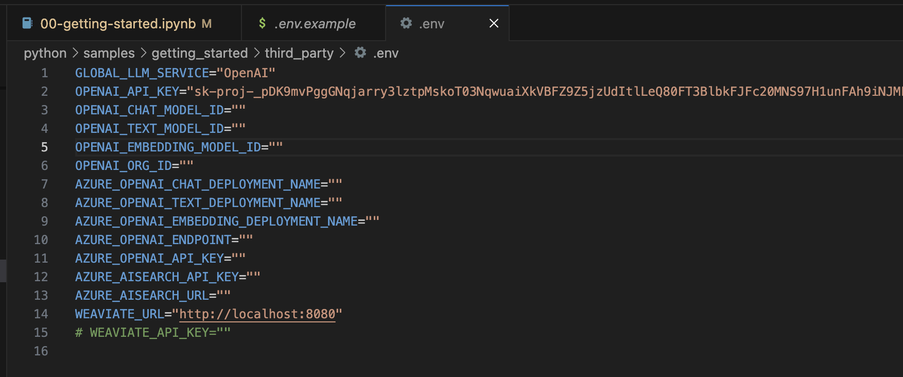903x377 pixels.
Task: Click the .env file name in breadcrumb
Action: tap(386, 53)
